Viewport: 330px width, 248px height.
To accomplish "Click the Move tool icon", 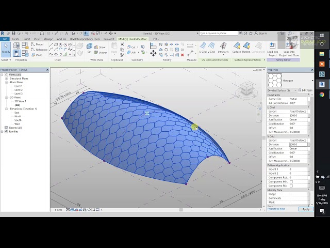I will [x=153, y=53].
